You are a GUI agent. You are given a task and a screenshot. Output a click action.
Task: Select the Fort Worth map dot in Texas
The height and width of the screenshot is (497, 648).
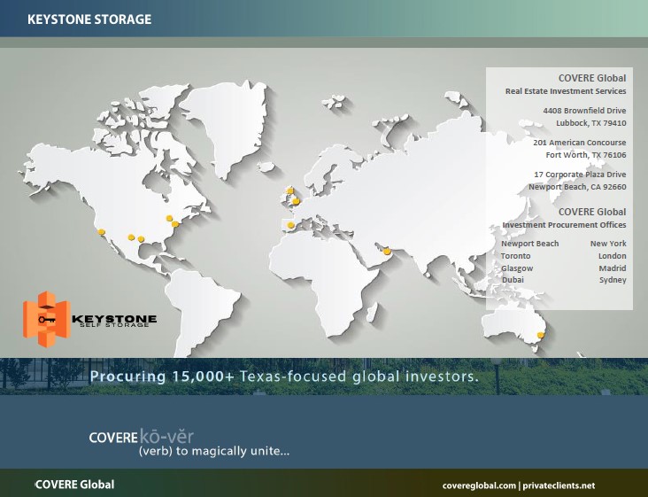tap(141, 239)
